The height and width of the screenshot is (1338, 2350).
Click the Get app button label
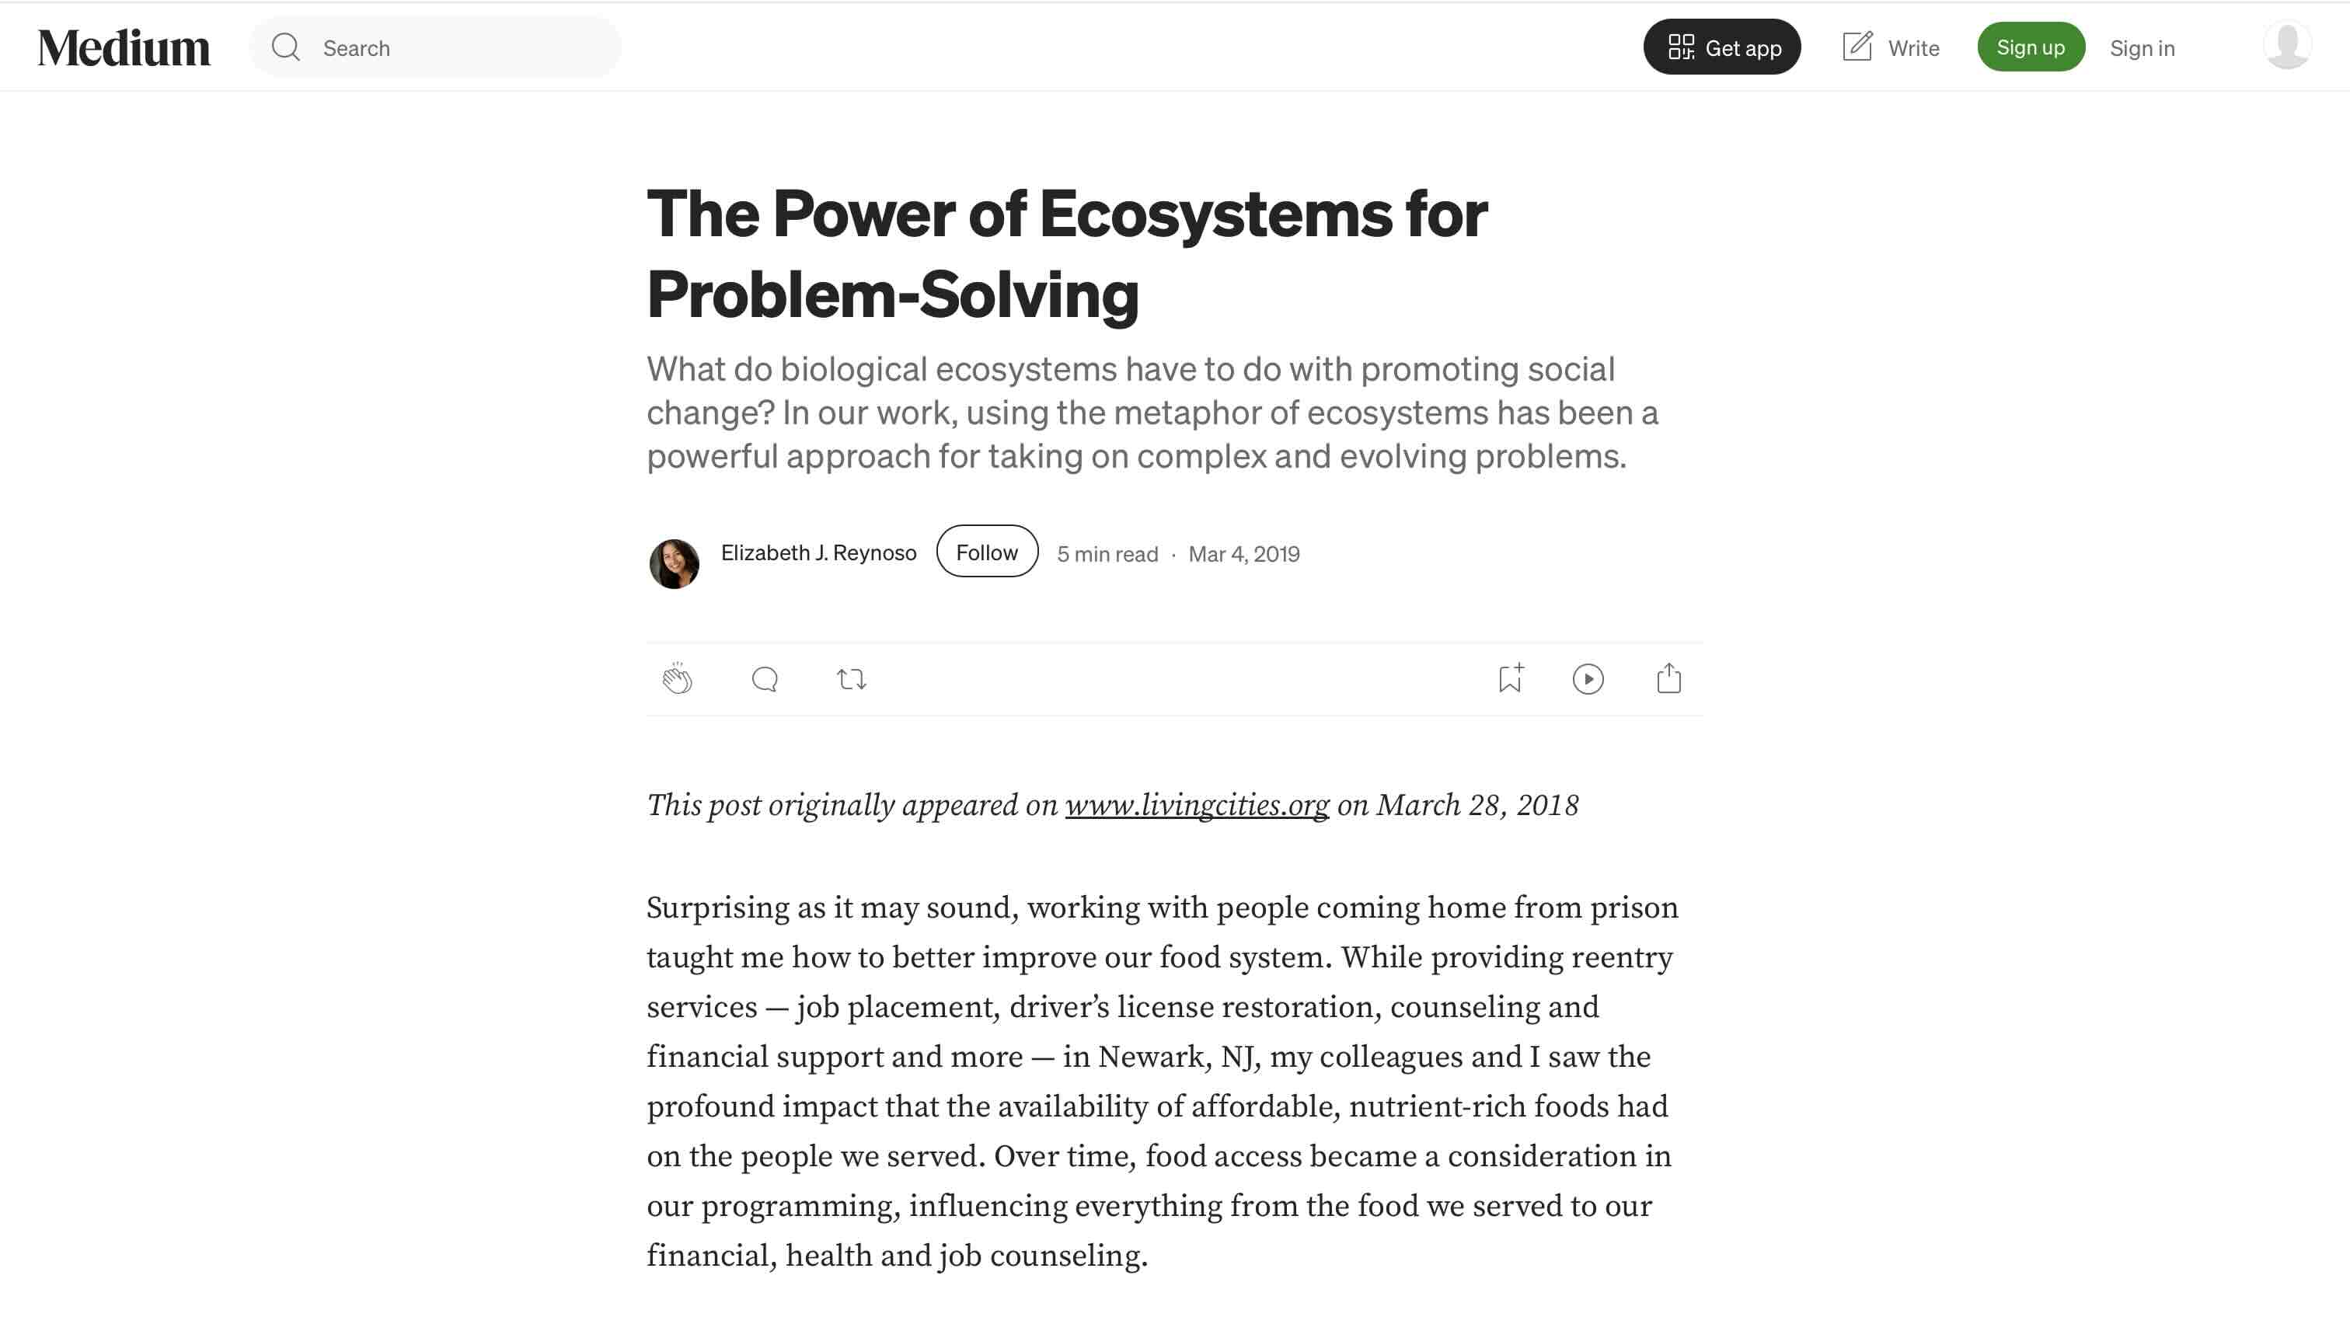click(x=1743, y=48)
